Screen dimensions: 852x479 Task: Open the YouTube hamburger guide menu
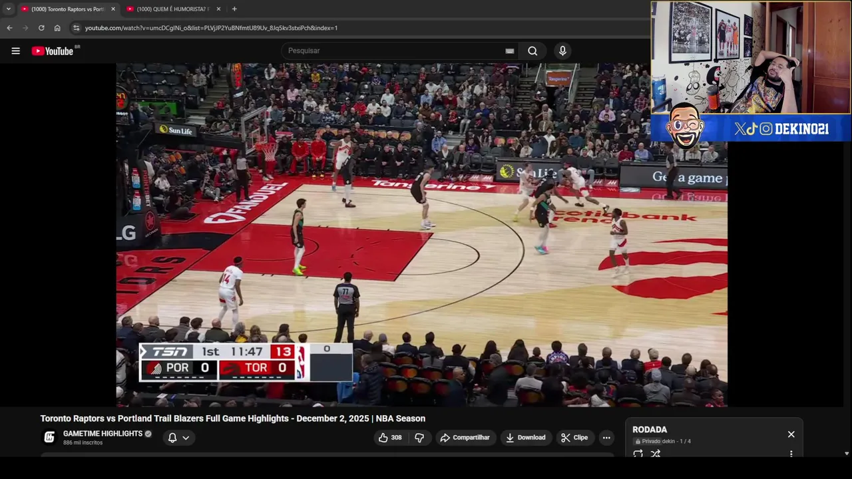(15, 51)
